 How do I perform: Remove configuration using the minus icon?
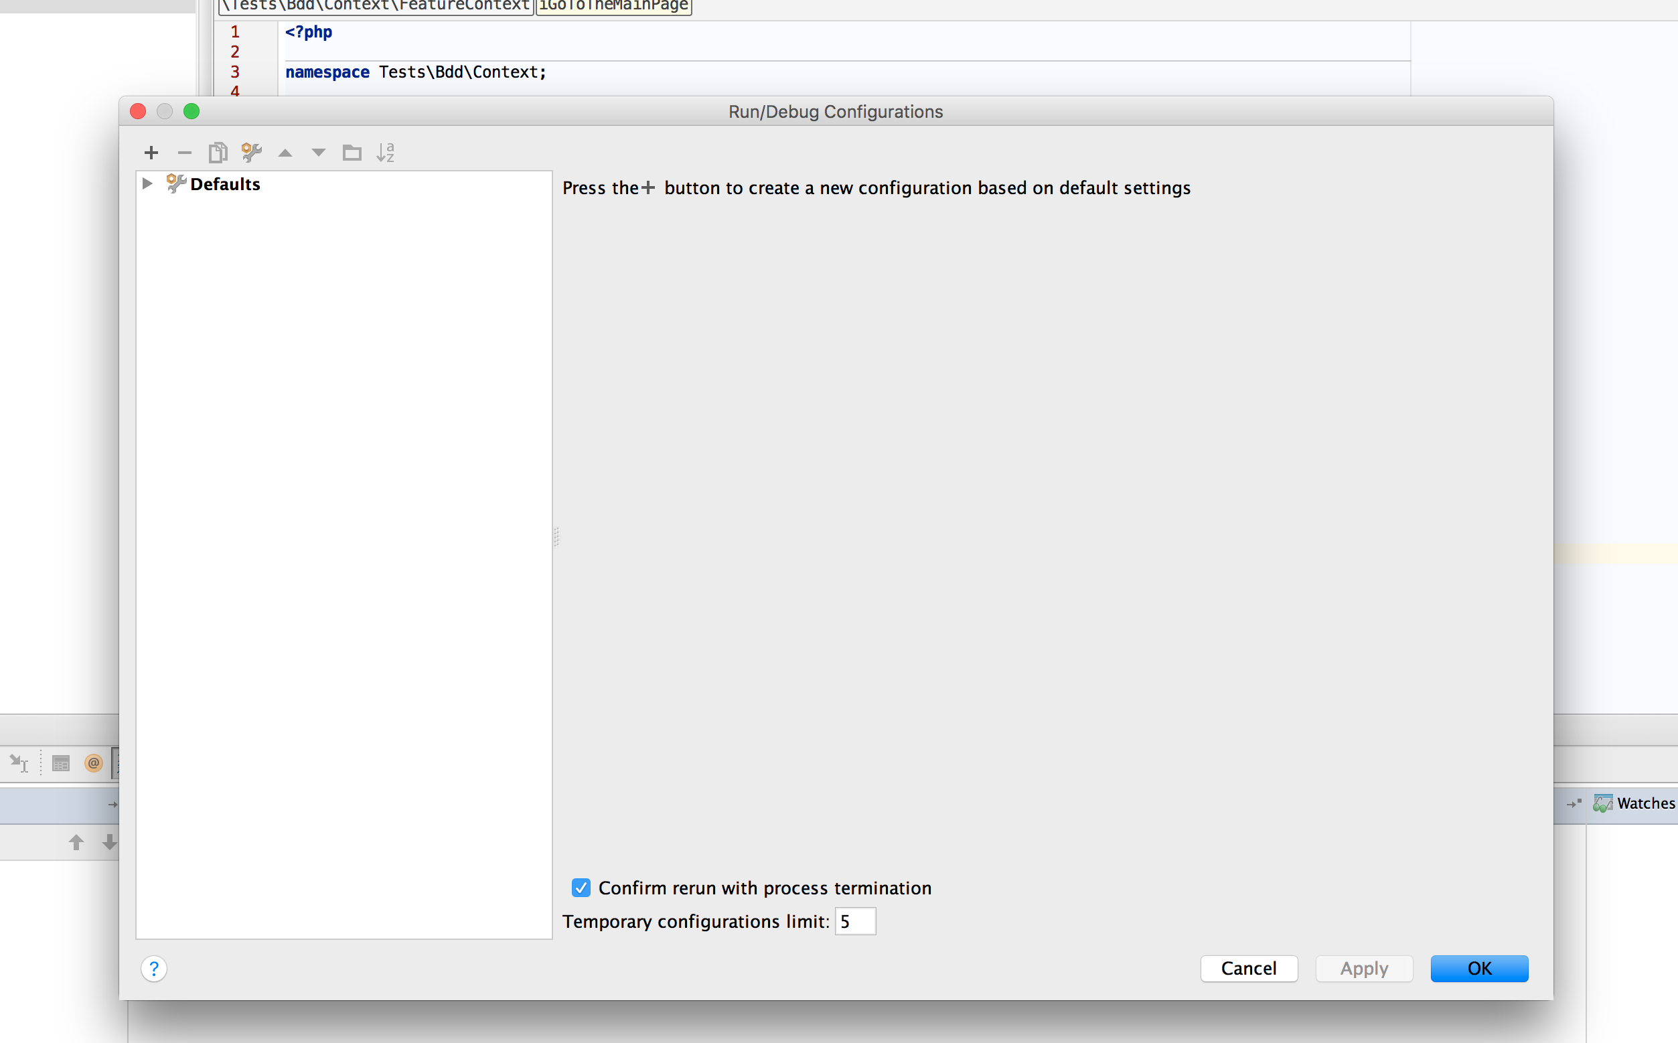184,153
